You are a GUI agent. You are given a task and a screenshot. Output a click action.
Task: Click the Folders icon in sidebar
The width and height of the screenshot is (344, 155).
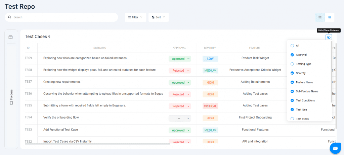tap(11, 103)
